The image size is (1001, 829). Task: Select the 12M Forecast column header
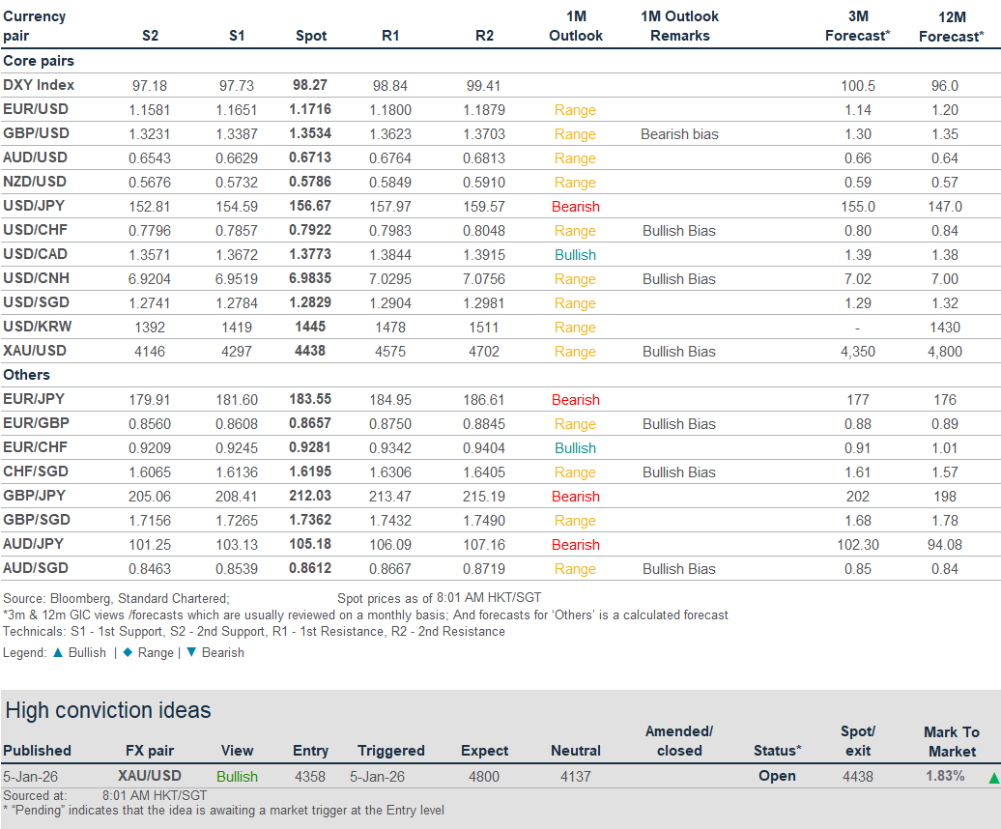coord(952,26)
